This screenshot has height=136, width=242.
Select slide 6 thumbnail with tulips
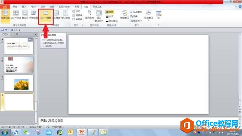pos(19,83)
